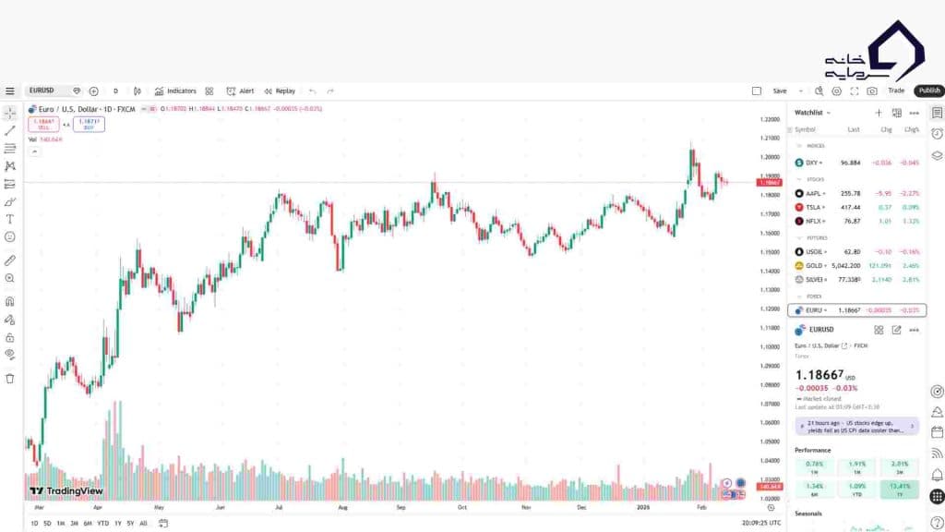945x532 pixels.
Task: Open compare symbol with plus icon
Action: pos(92,91)
